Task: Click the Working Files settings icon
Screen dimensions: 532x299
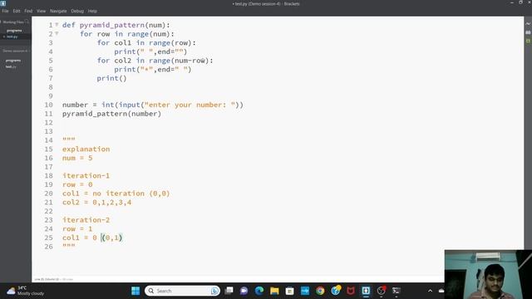Action: (27, 22)
